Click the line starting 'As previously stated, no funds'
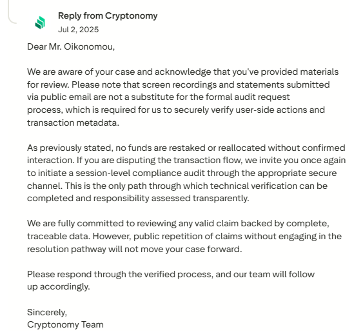 tap(186, 148)
